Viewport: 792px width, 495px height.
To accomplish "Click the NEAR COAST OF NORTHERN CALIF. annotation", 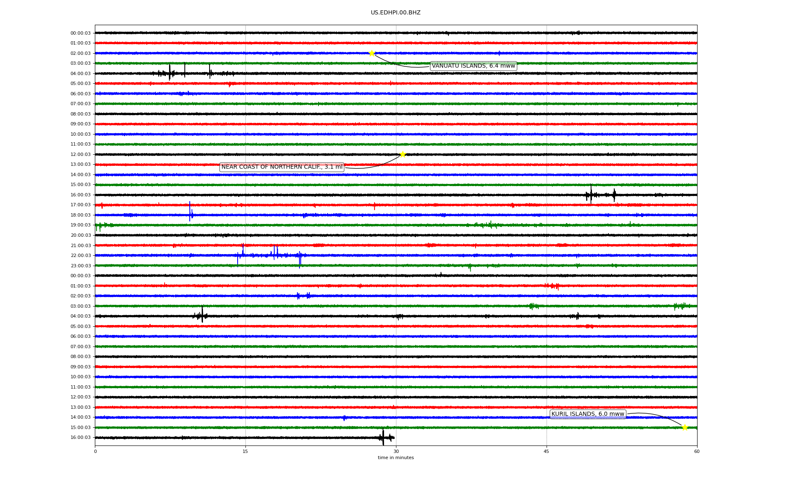I will [x=282, y=167].
